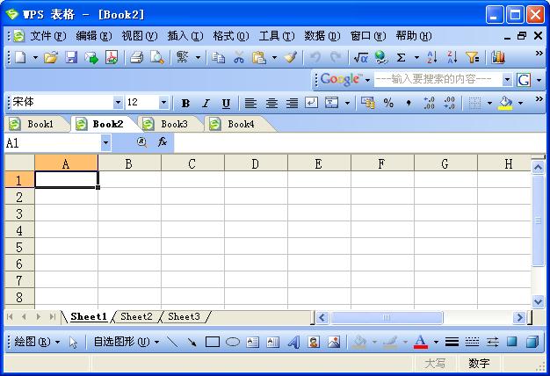Open the 文件 menu
Viewport: 550px width, 376px height.
47,36
